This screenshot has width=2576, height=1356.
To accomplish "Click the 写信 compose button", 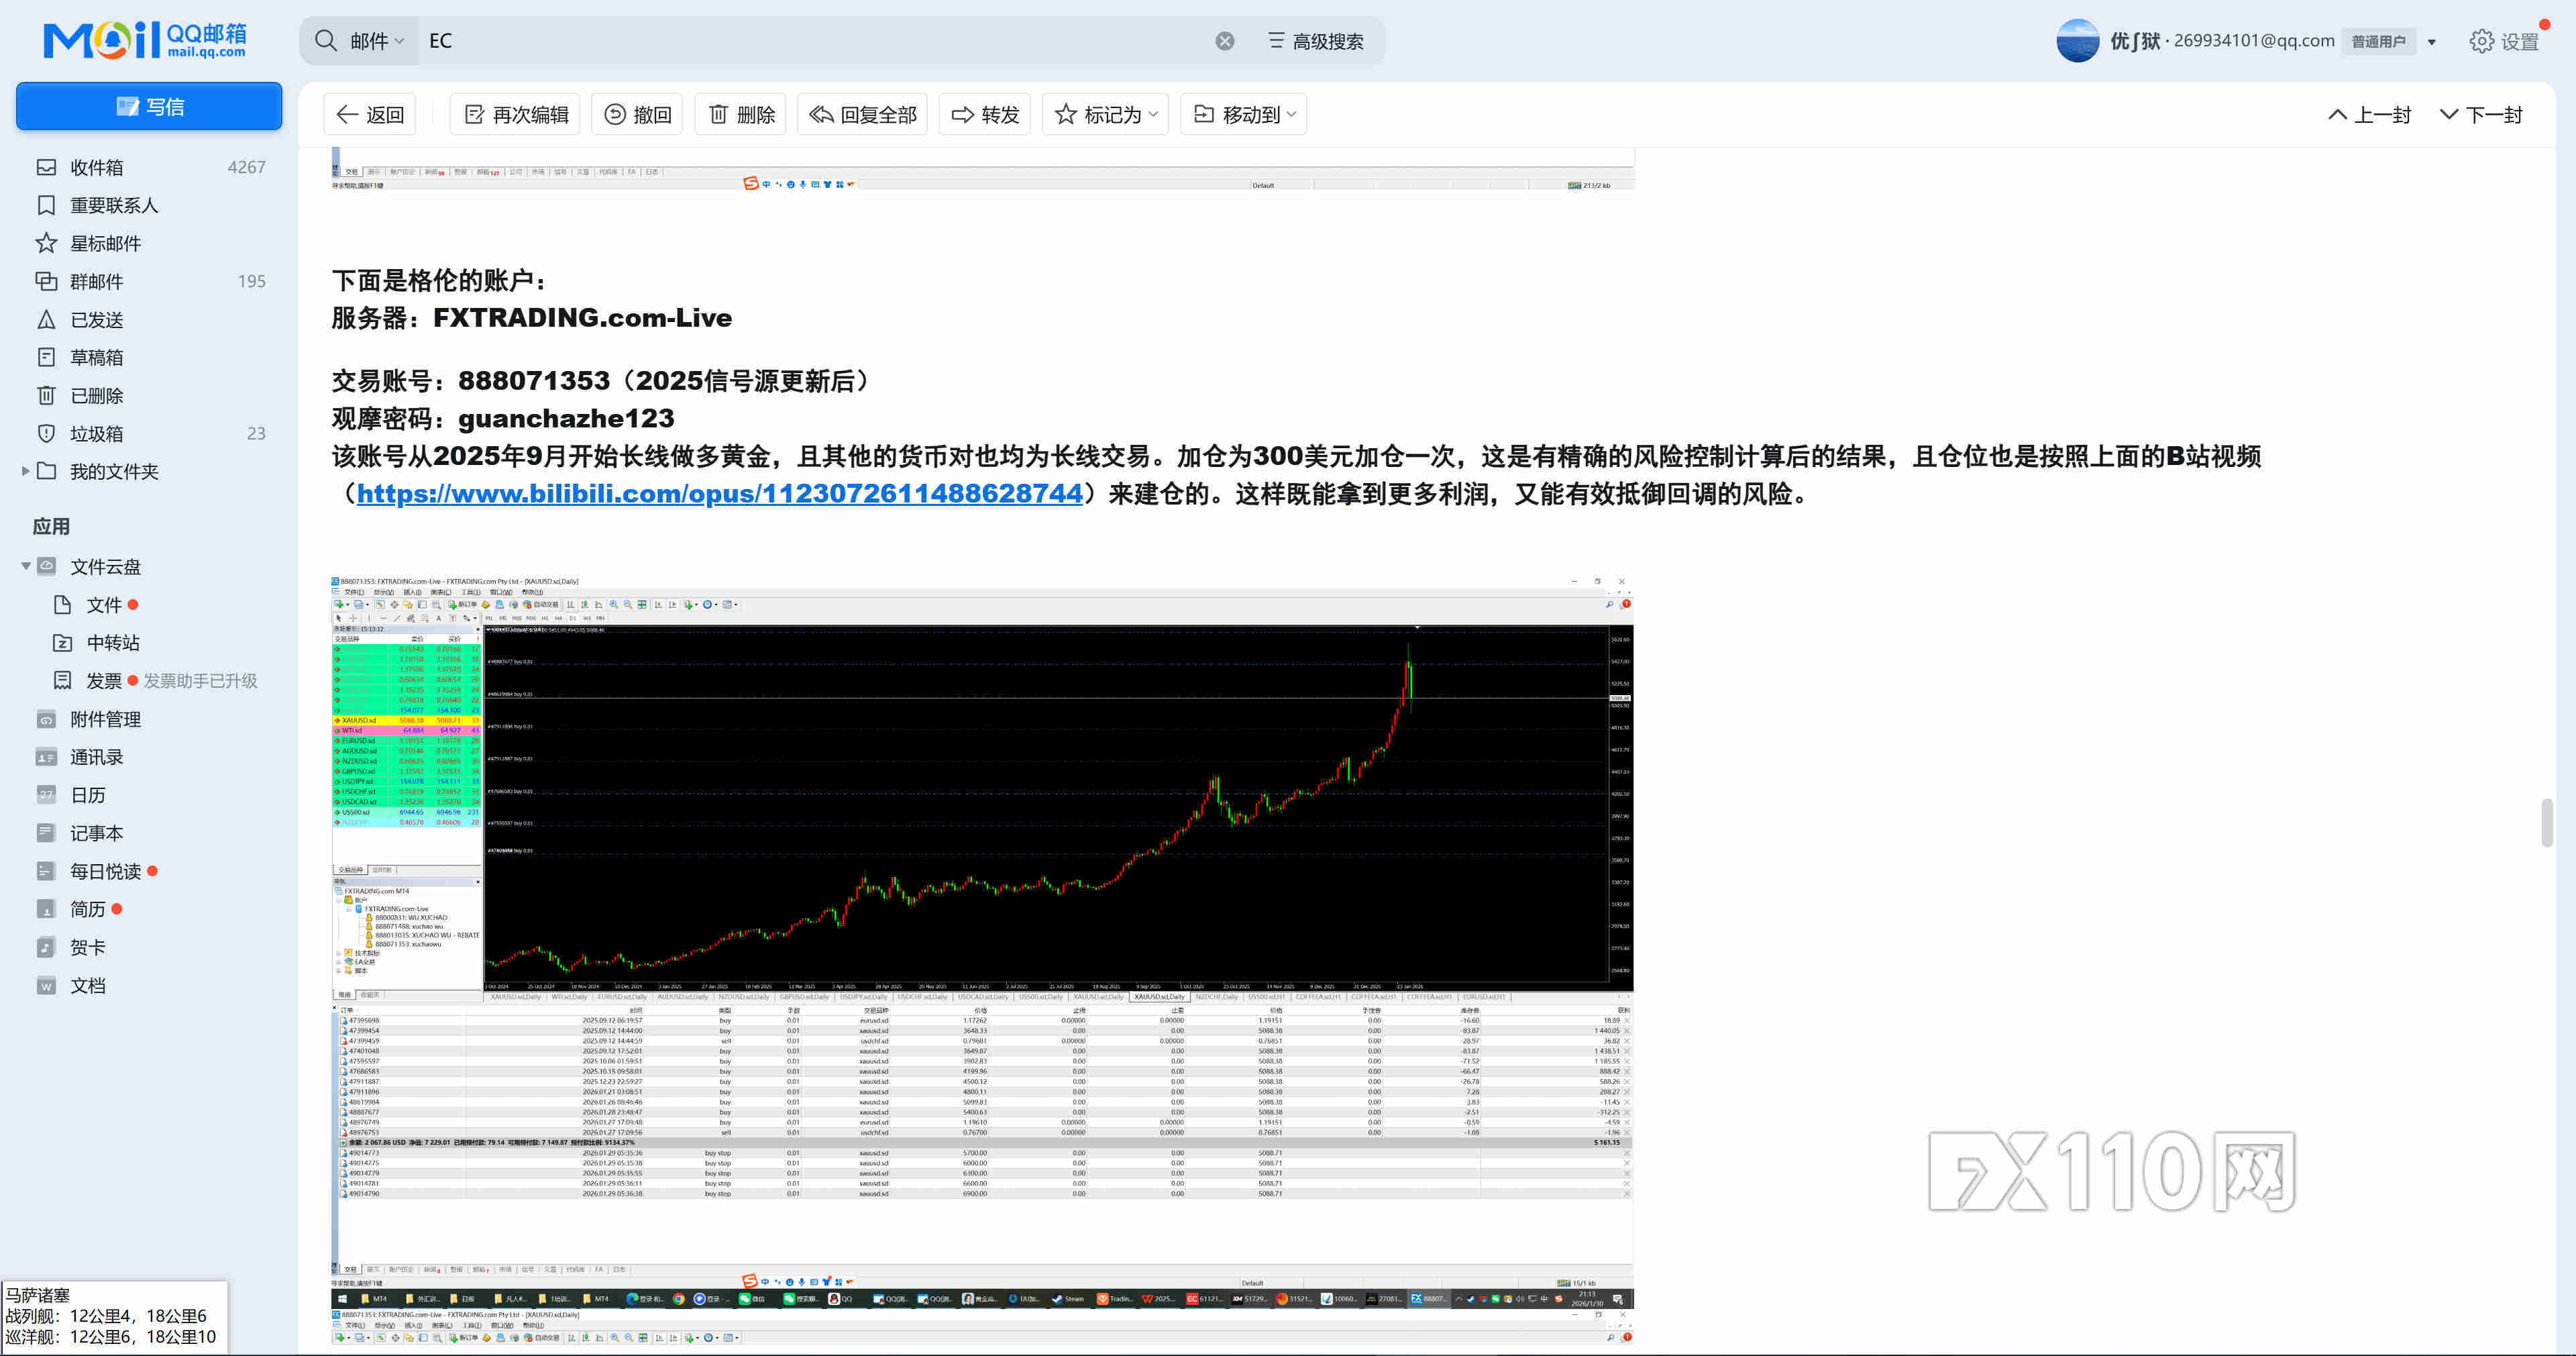I will coord(149,106).
